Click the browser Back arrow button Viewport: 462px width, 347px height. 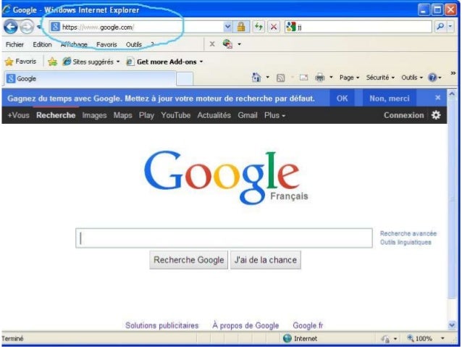(11, 27)
